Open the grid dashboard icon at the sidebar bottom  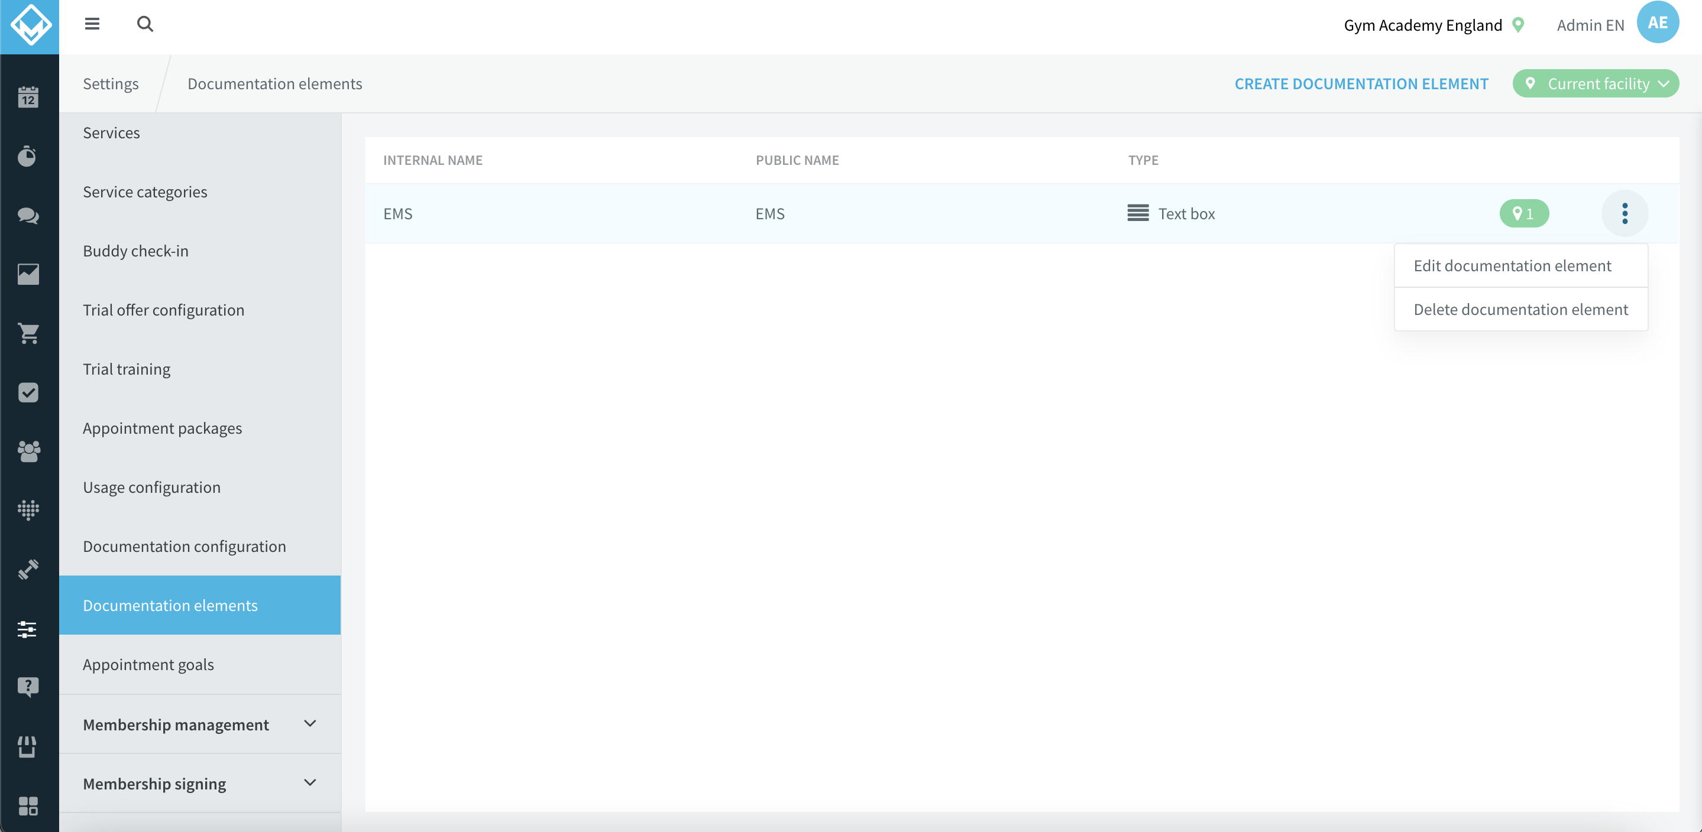pyautogui.click(x=28, y=805)
